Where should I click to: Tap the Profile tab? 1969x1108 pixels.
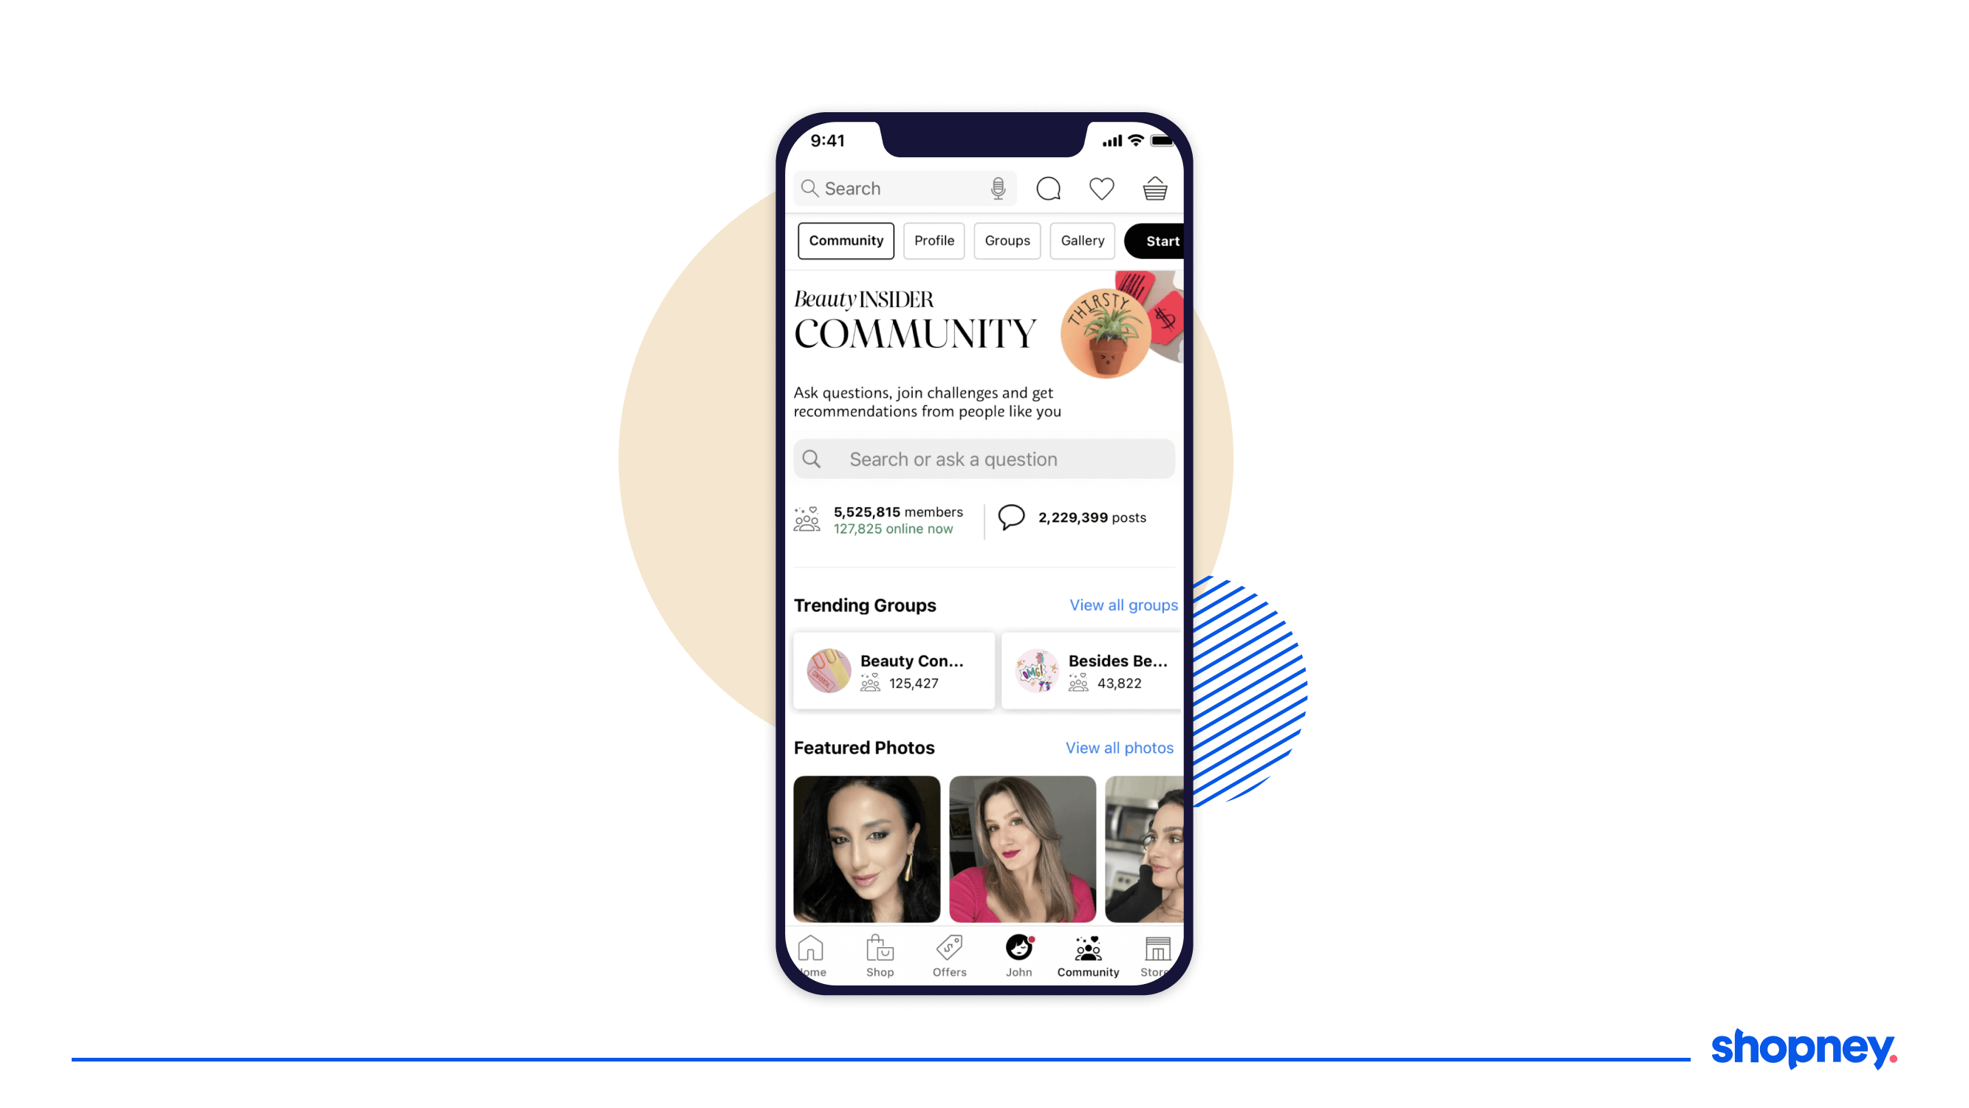tap(933, 241)
